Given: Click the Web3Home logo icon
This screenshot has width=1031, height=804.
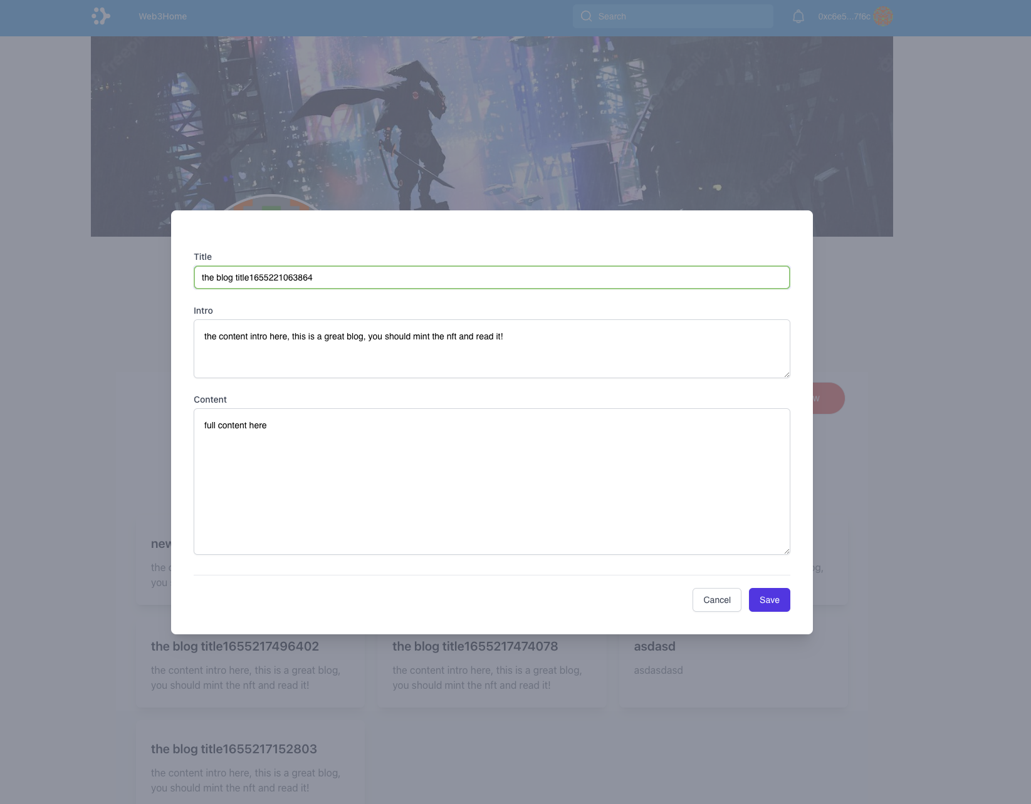Looking at the screenshot, I should (x=101, y=16).
